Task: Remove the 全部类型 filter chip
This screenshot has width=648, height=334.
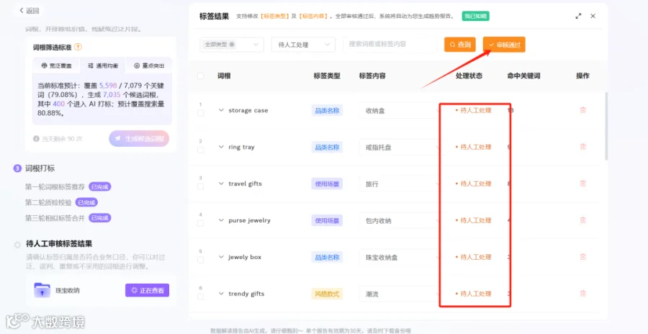Action: [x=232, y=44]
